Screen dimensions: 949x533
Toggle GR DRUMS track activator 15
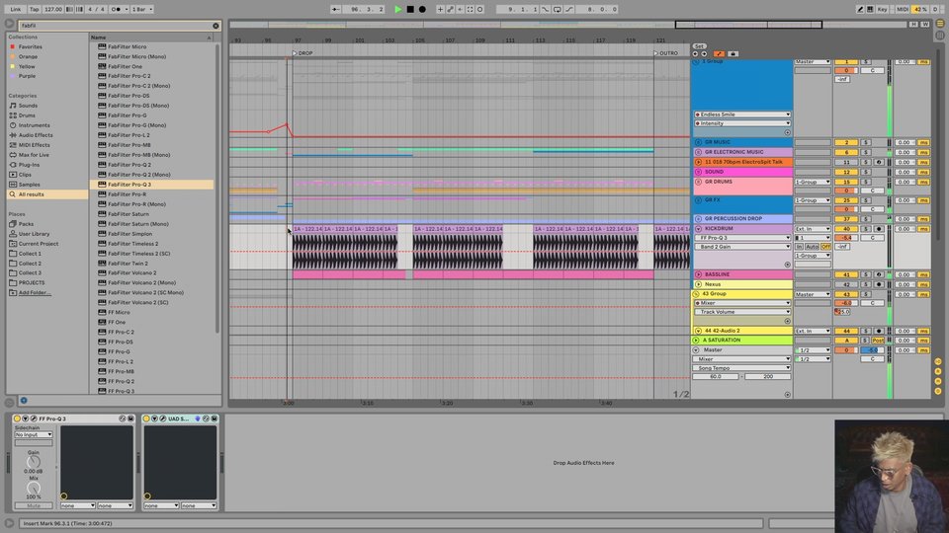846,182
